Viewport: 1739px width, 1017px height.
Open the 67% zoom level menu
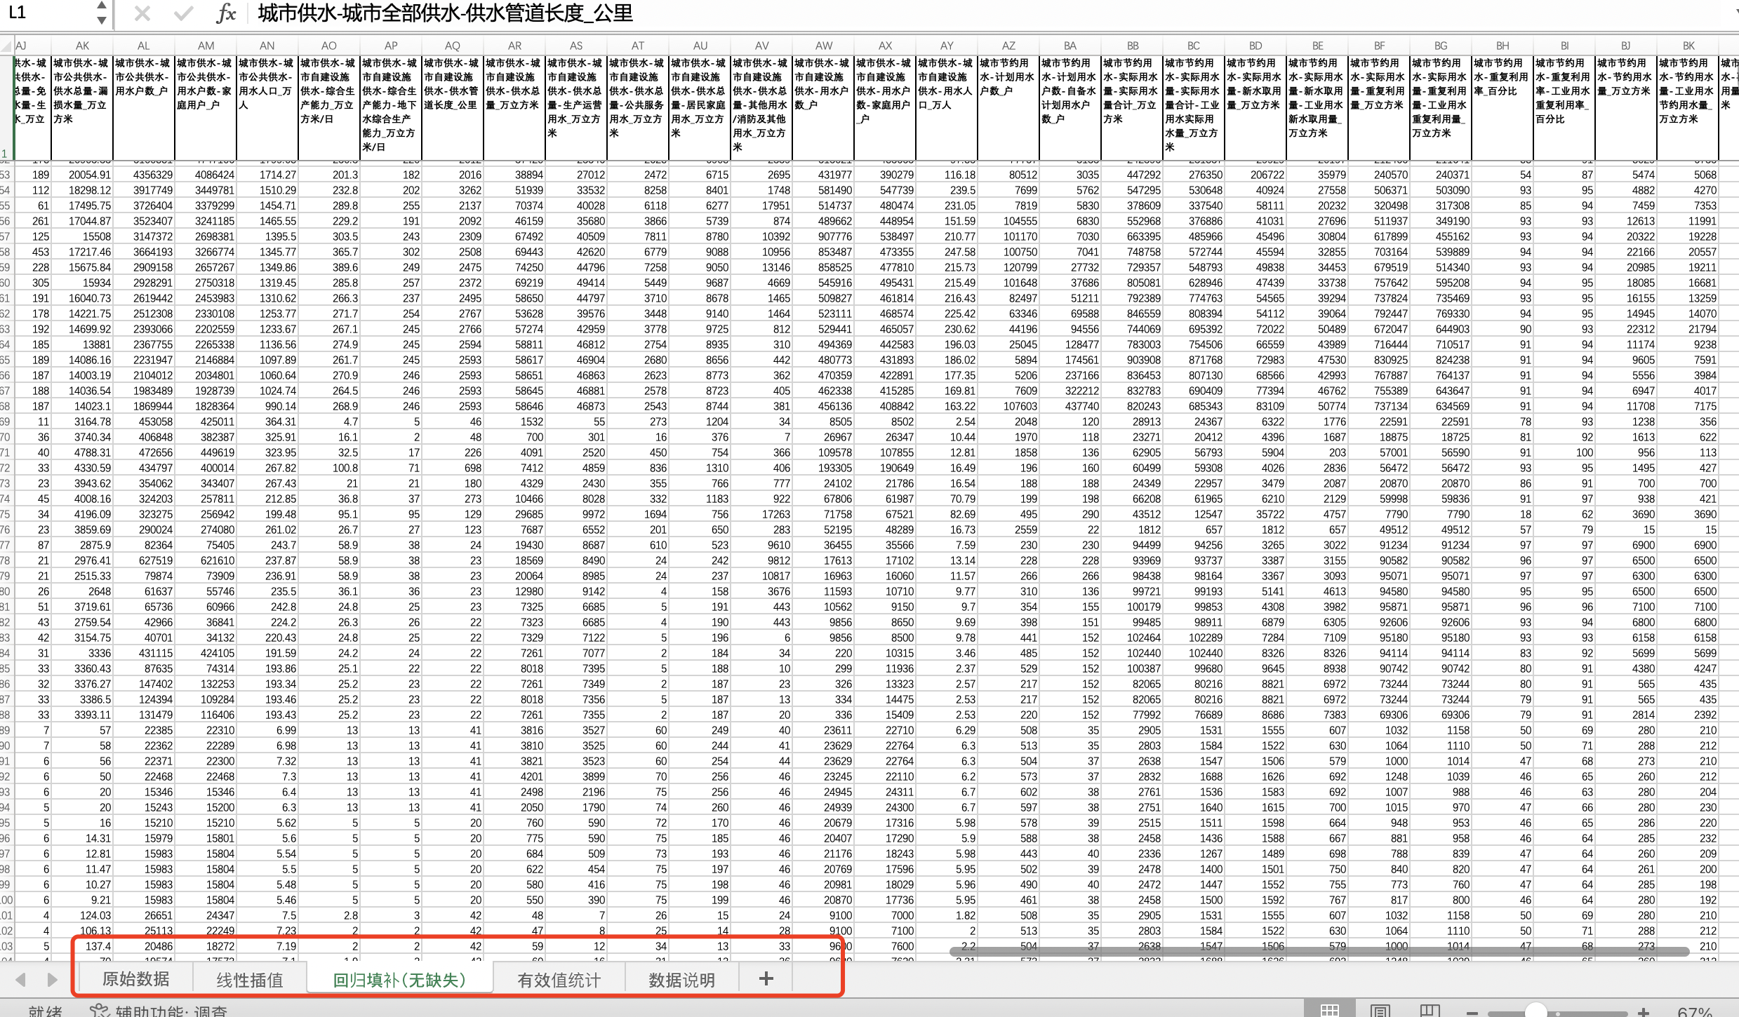click(x=1695, y=1012)
